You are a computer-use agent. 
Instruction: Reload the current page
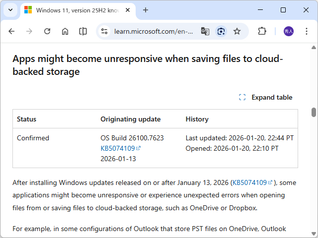(47, 31)
